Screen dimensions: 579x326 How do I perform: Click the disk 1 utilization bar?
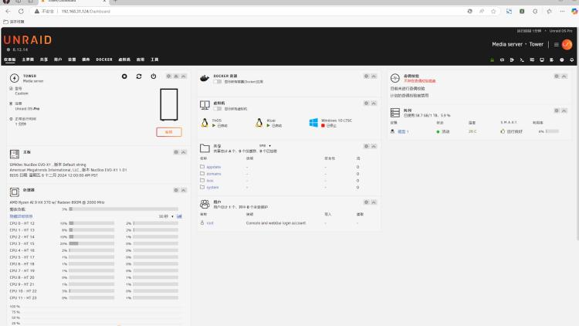(553, 131)
